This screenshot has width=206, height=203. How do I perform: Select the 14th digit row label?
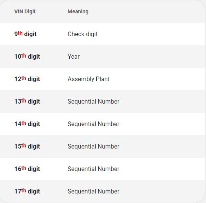[x=27, y=124]
